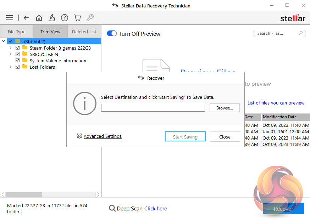
Task: Click the Oct 09, 2023 11:39 AM cell
Action: click(286, 144)
